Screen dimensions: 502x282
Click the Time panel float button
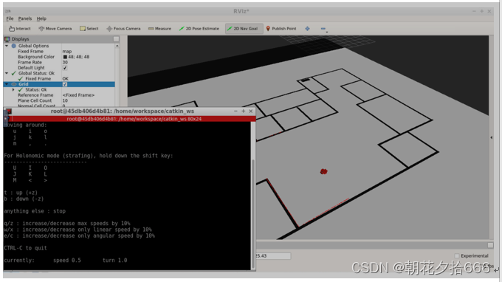(x=490, y=245)
